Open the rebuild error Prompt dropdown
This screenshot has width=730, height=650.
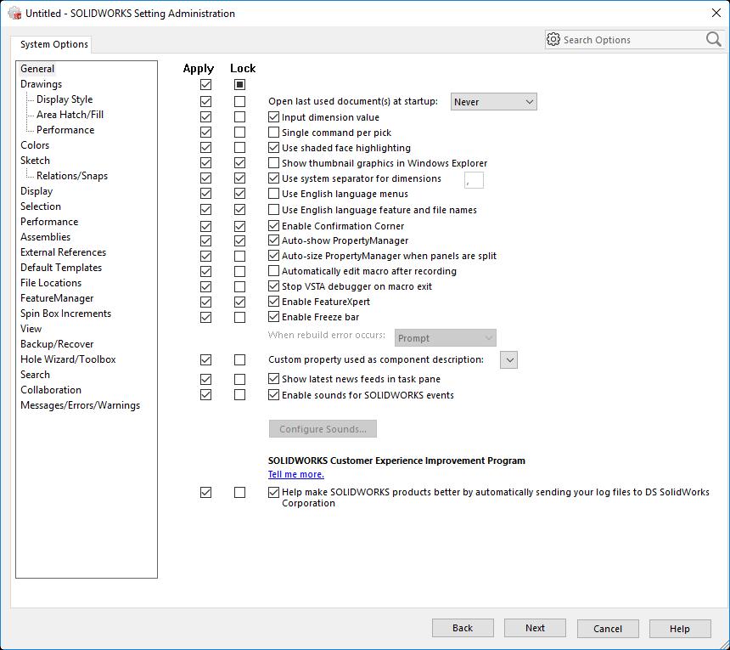click(x=445, y=338)
